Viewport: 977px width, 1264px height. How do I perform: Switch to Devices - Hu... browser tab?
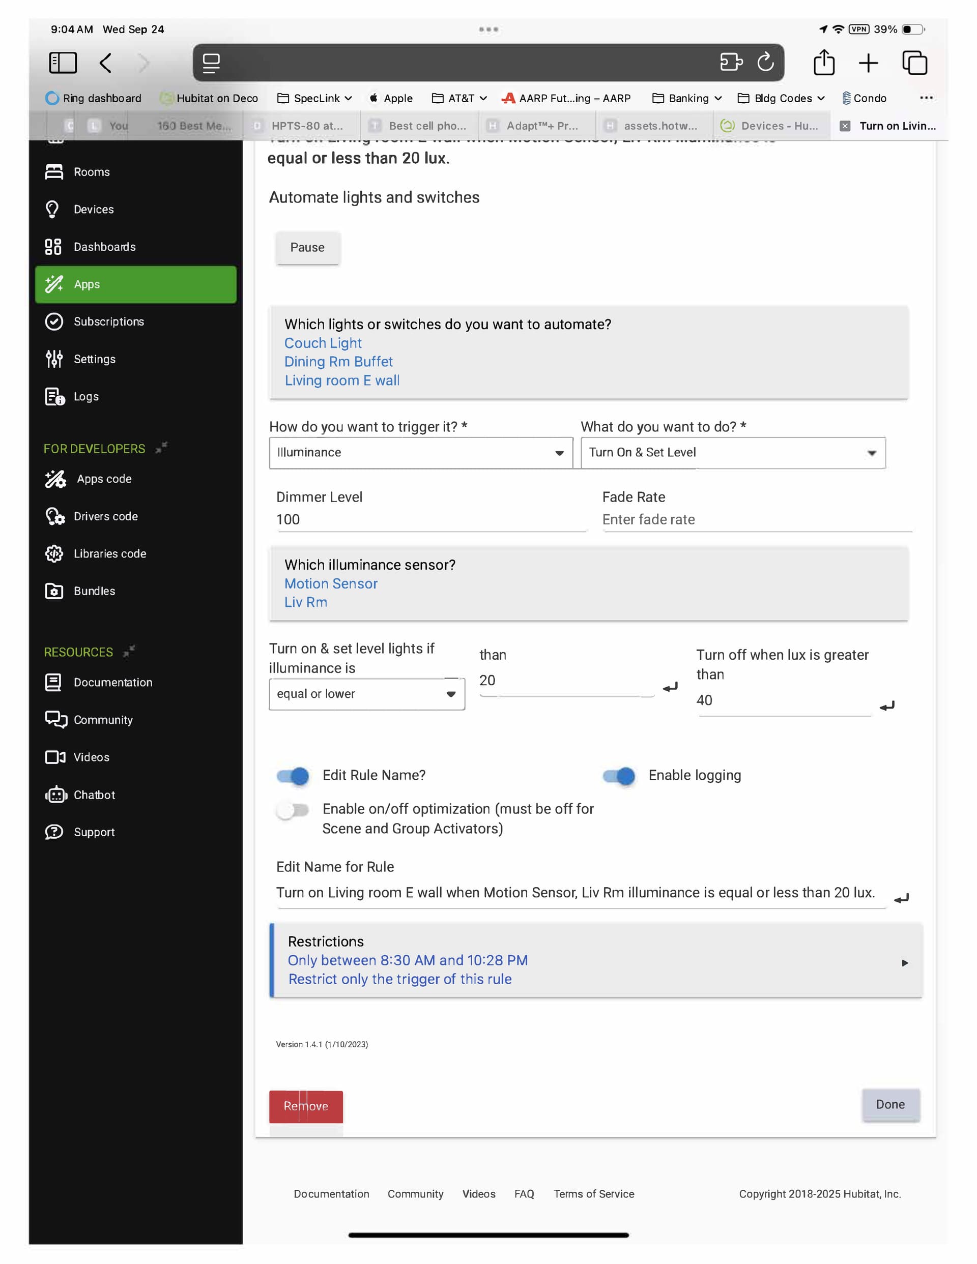[x=770, y=126]
